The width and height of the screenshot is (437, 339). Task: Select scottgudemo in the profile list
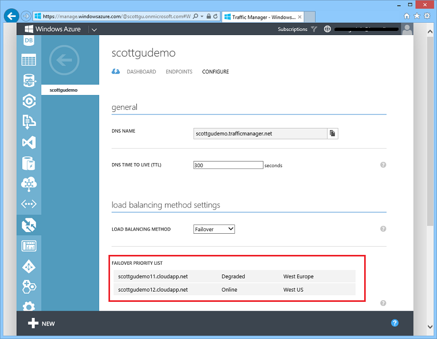[70, 90]
